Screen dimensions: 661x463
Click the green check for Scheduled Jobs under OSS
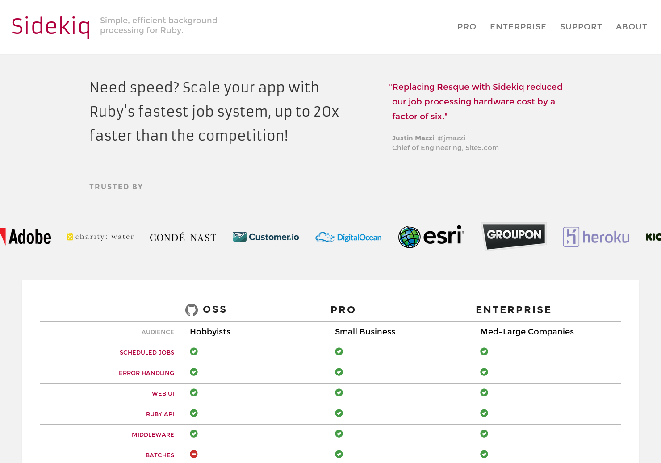pyautogui.click(x=193, y=351)
